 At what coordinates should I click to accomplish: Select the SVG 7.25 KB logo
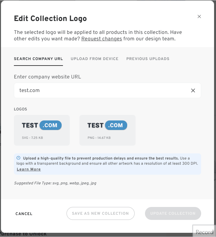pyautogui.click(x=42, y=130)
